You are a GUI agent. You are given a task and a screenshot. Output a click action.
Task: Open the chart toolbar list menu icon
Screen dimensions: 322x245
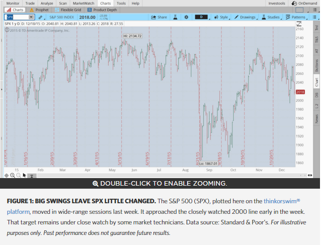coord(314,17)
